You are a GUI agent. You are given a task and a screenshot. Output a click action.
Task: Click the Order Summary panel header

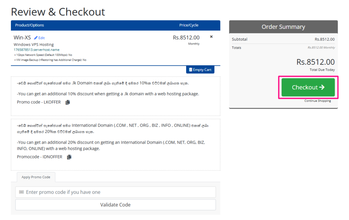tap(283, 27)
